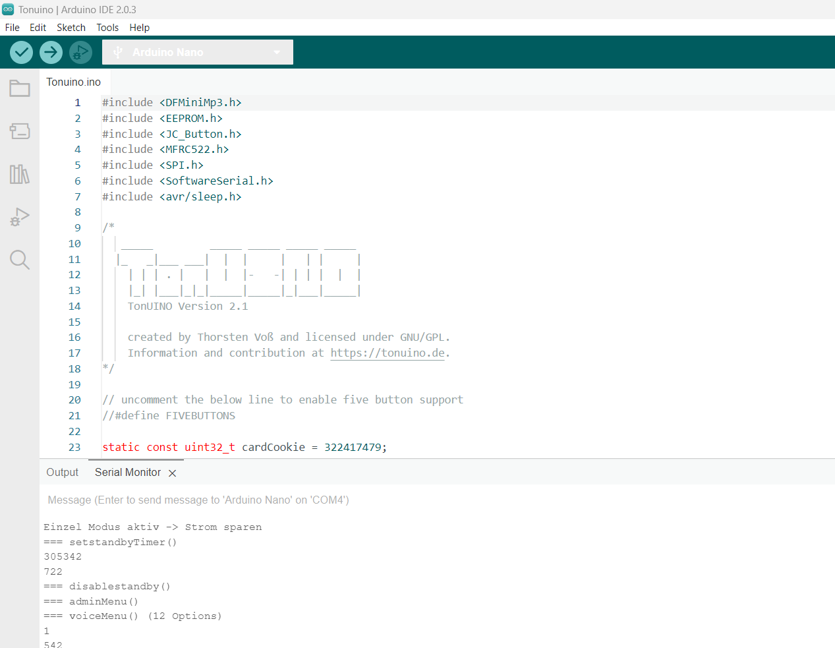
Task: Open the Library Manager books icon
Action: 20,174
